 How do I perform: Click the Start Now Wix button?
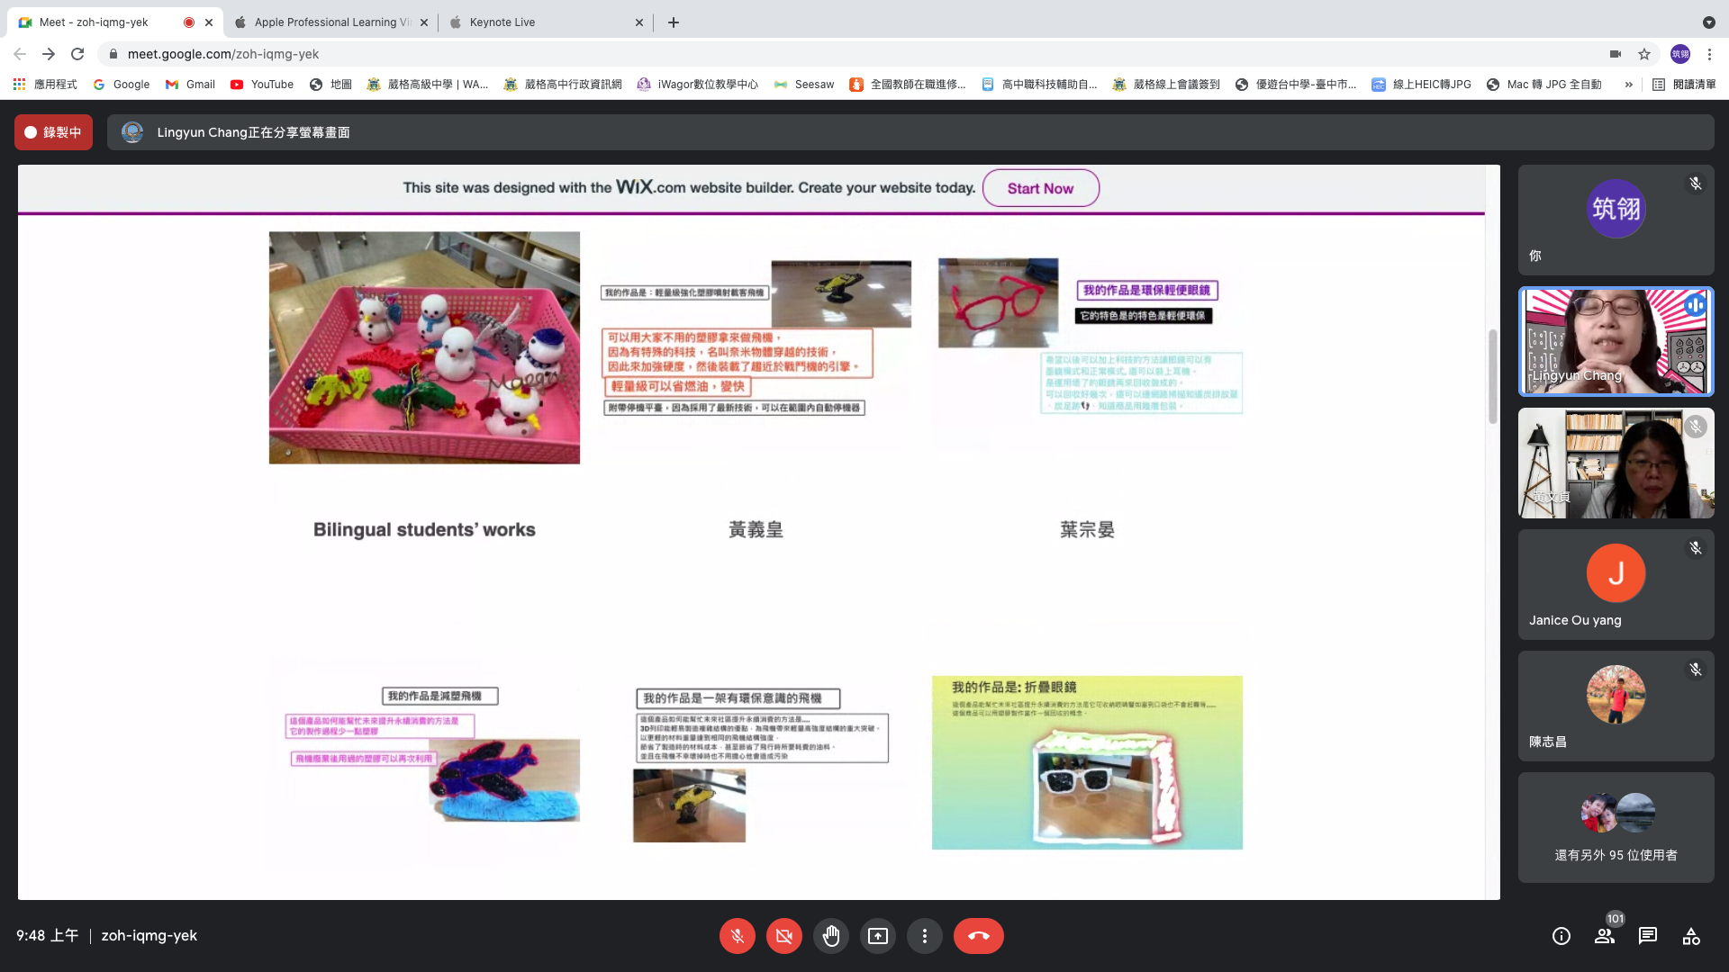(1040, 188)
